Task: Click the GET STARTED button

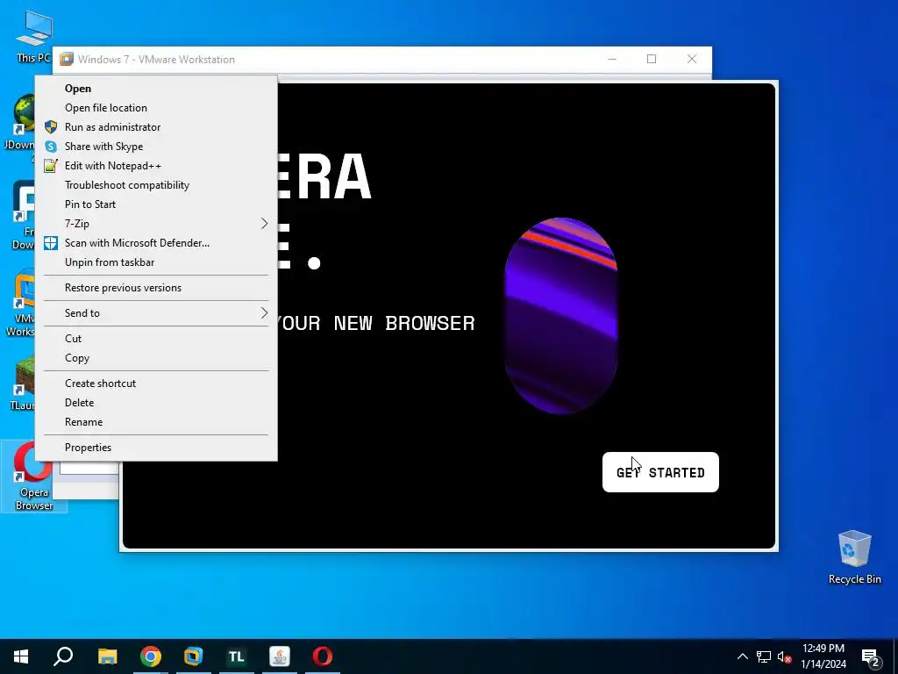Action: [660, 472]
